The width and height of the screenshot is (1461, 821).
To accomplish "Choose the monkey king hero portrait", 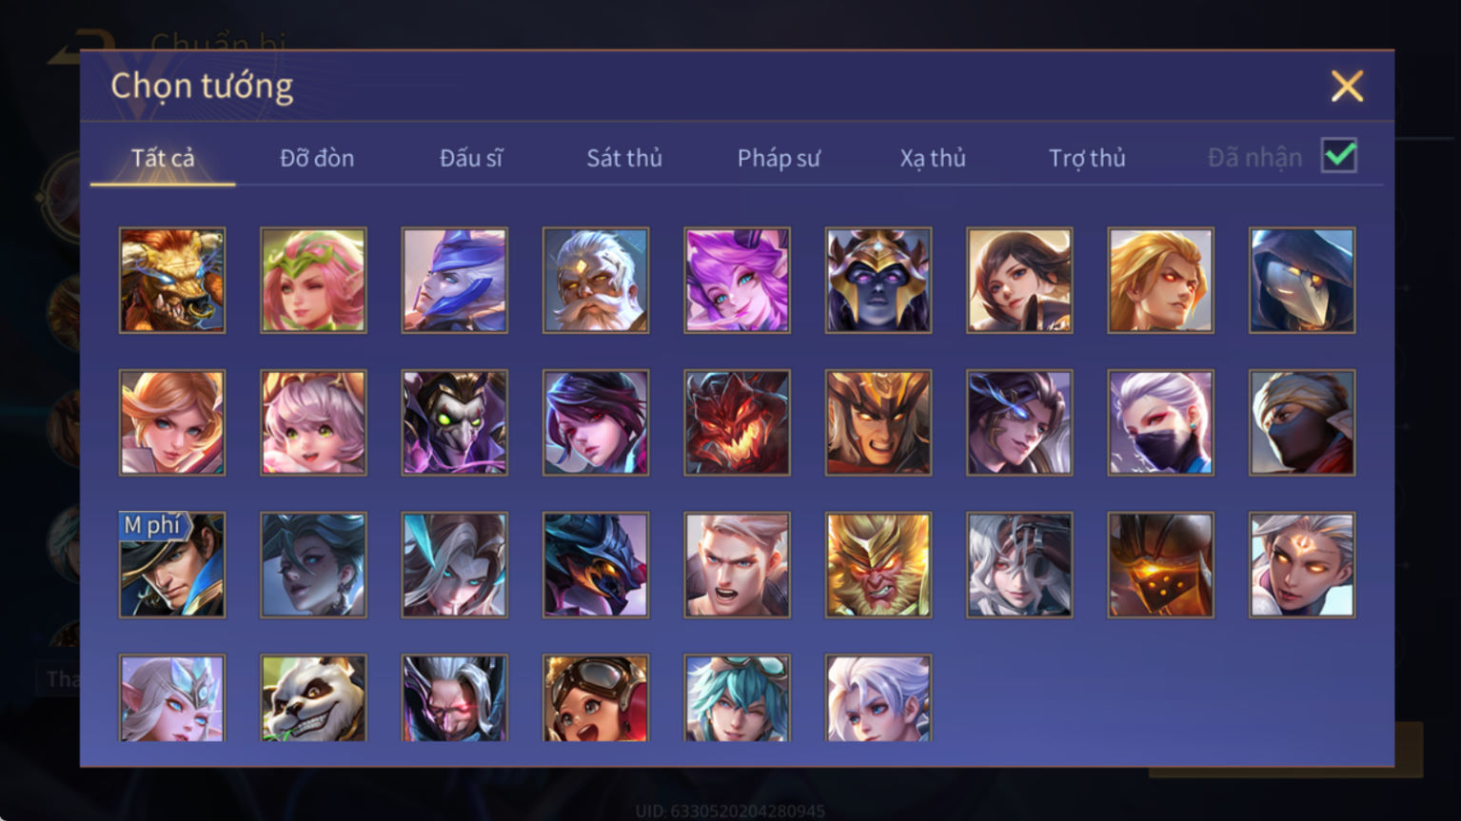I will (879, 565).
